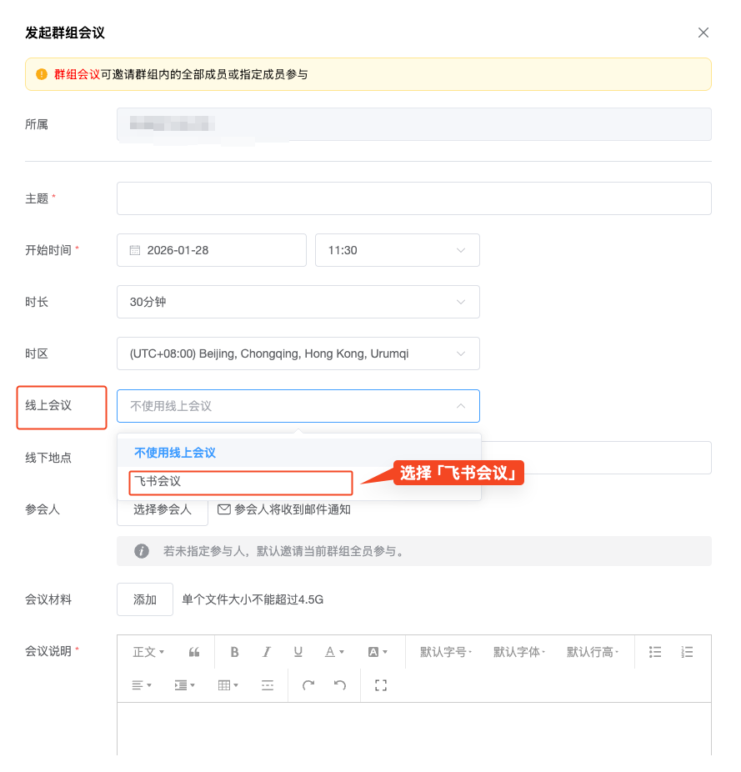Image resolution: width=741 pixels, height=772 pixels.
Task: Click the redo arrow icon
Action: tap(308, 685)
